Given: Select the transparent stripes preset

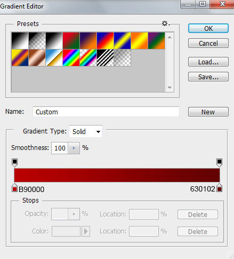Looking at the screenshot, I should (105, 57).
